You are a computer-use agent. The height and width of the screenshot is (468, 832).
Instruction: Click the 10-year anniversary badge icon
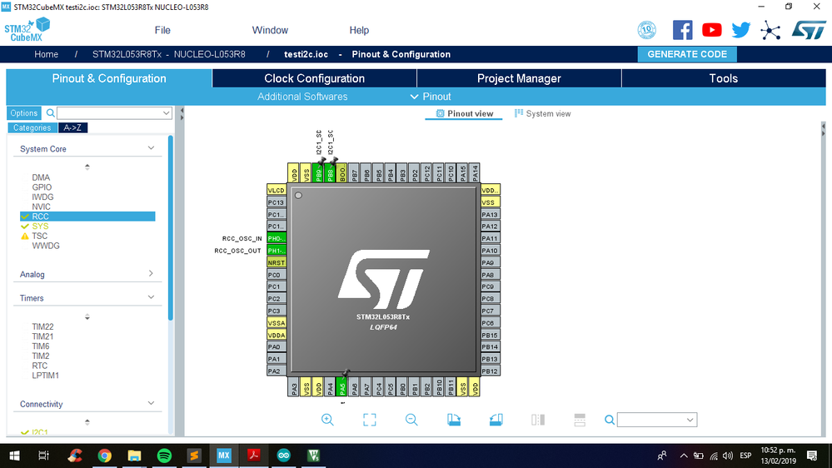646,30
